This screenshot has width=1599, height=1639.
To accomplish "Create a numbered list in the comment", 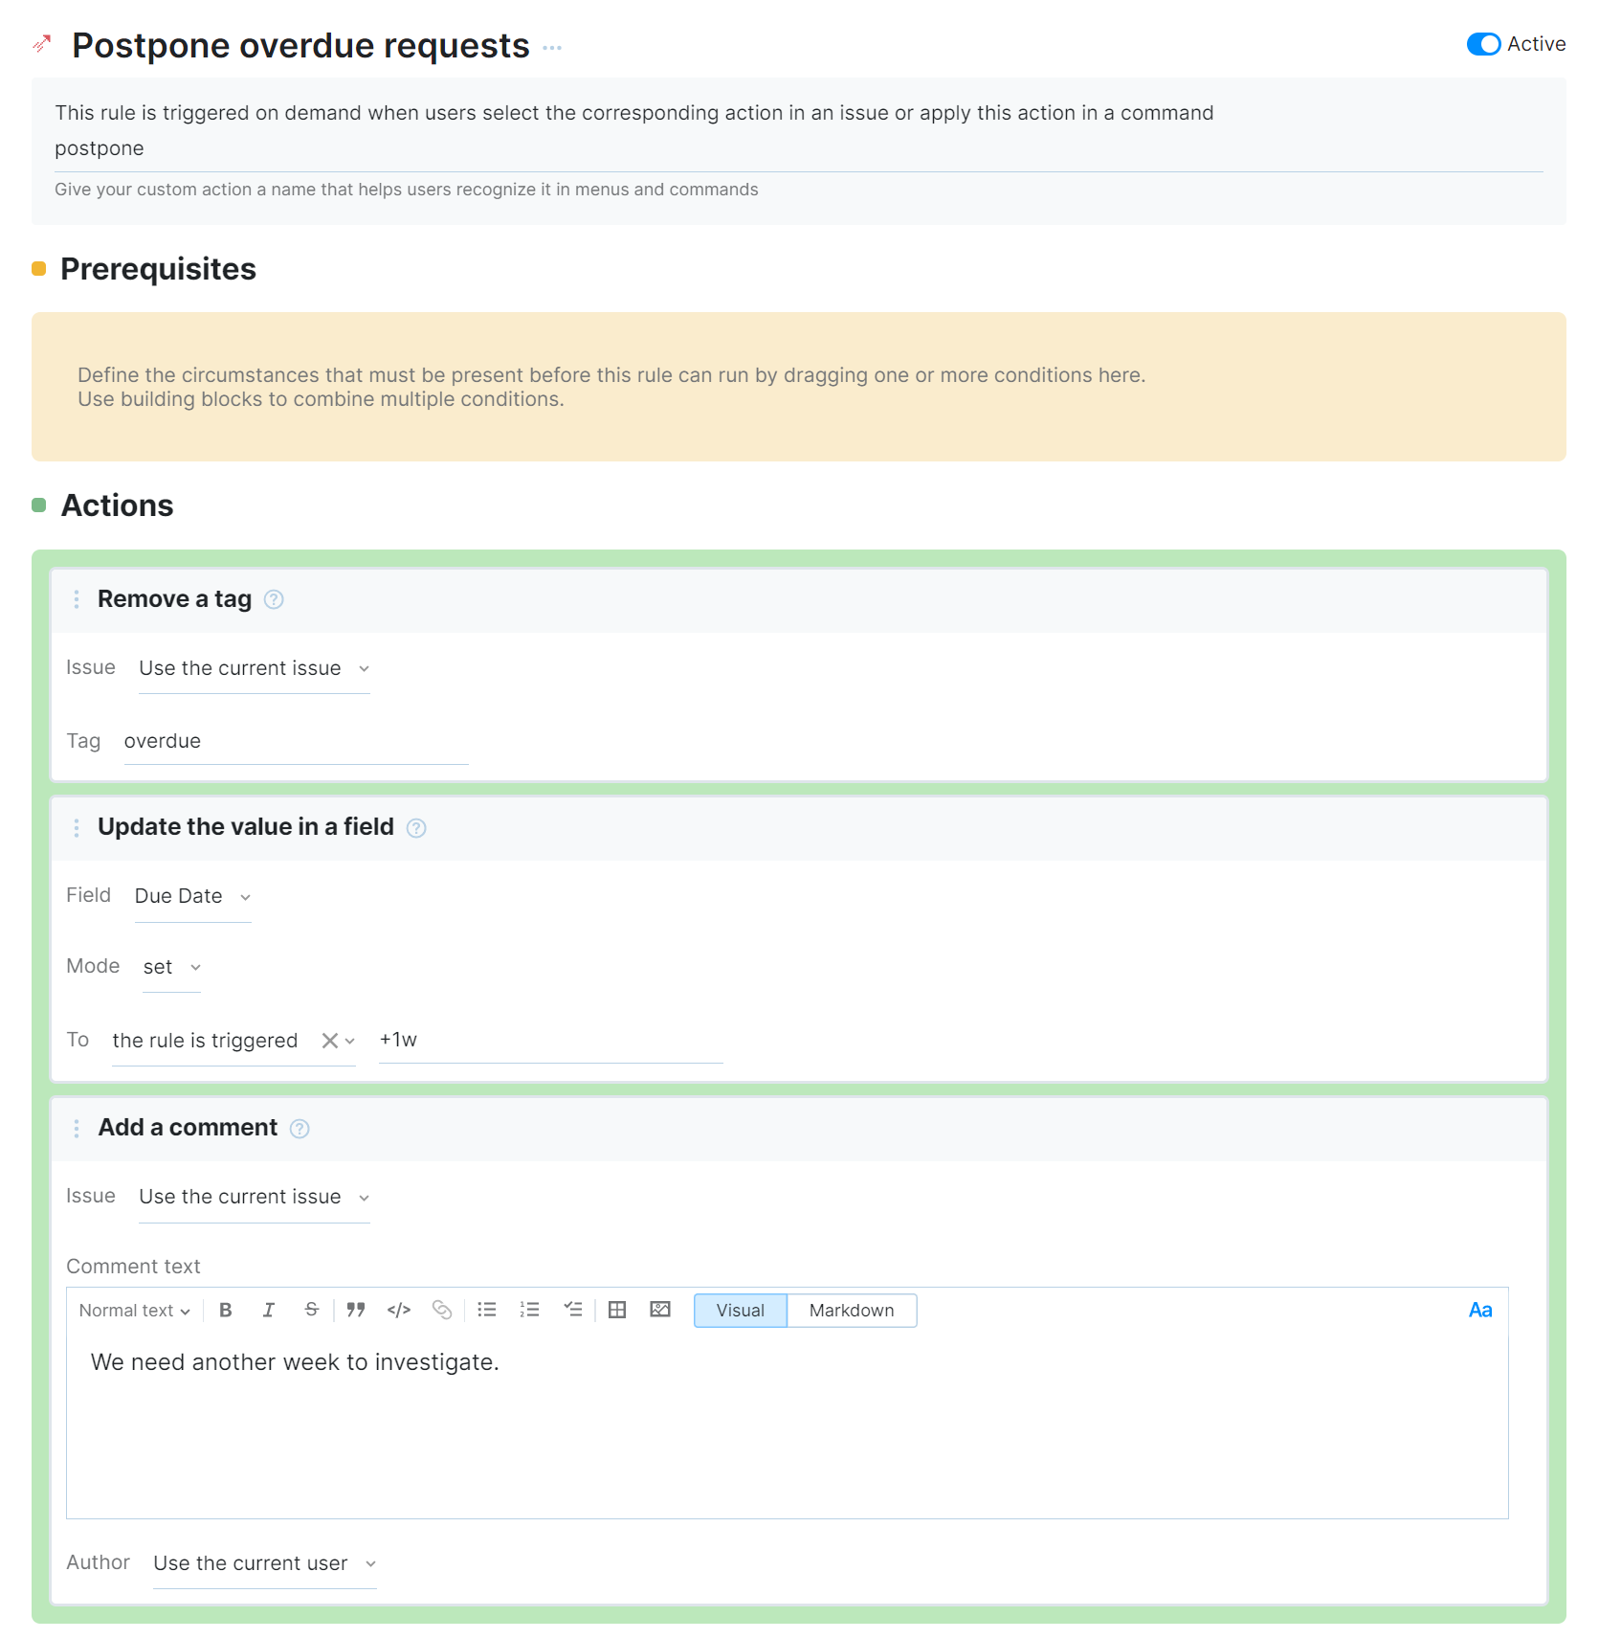I will [x=529, y=1310].
